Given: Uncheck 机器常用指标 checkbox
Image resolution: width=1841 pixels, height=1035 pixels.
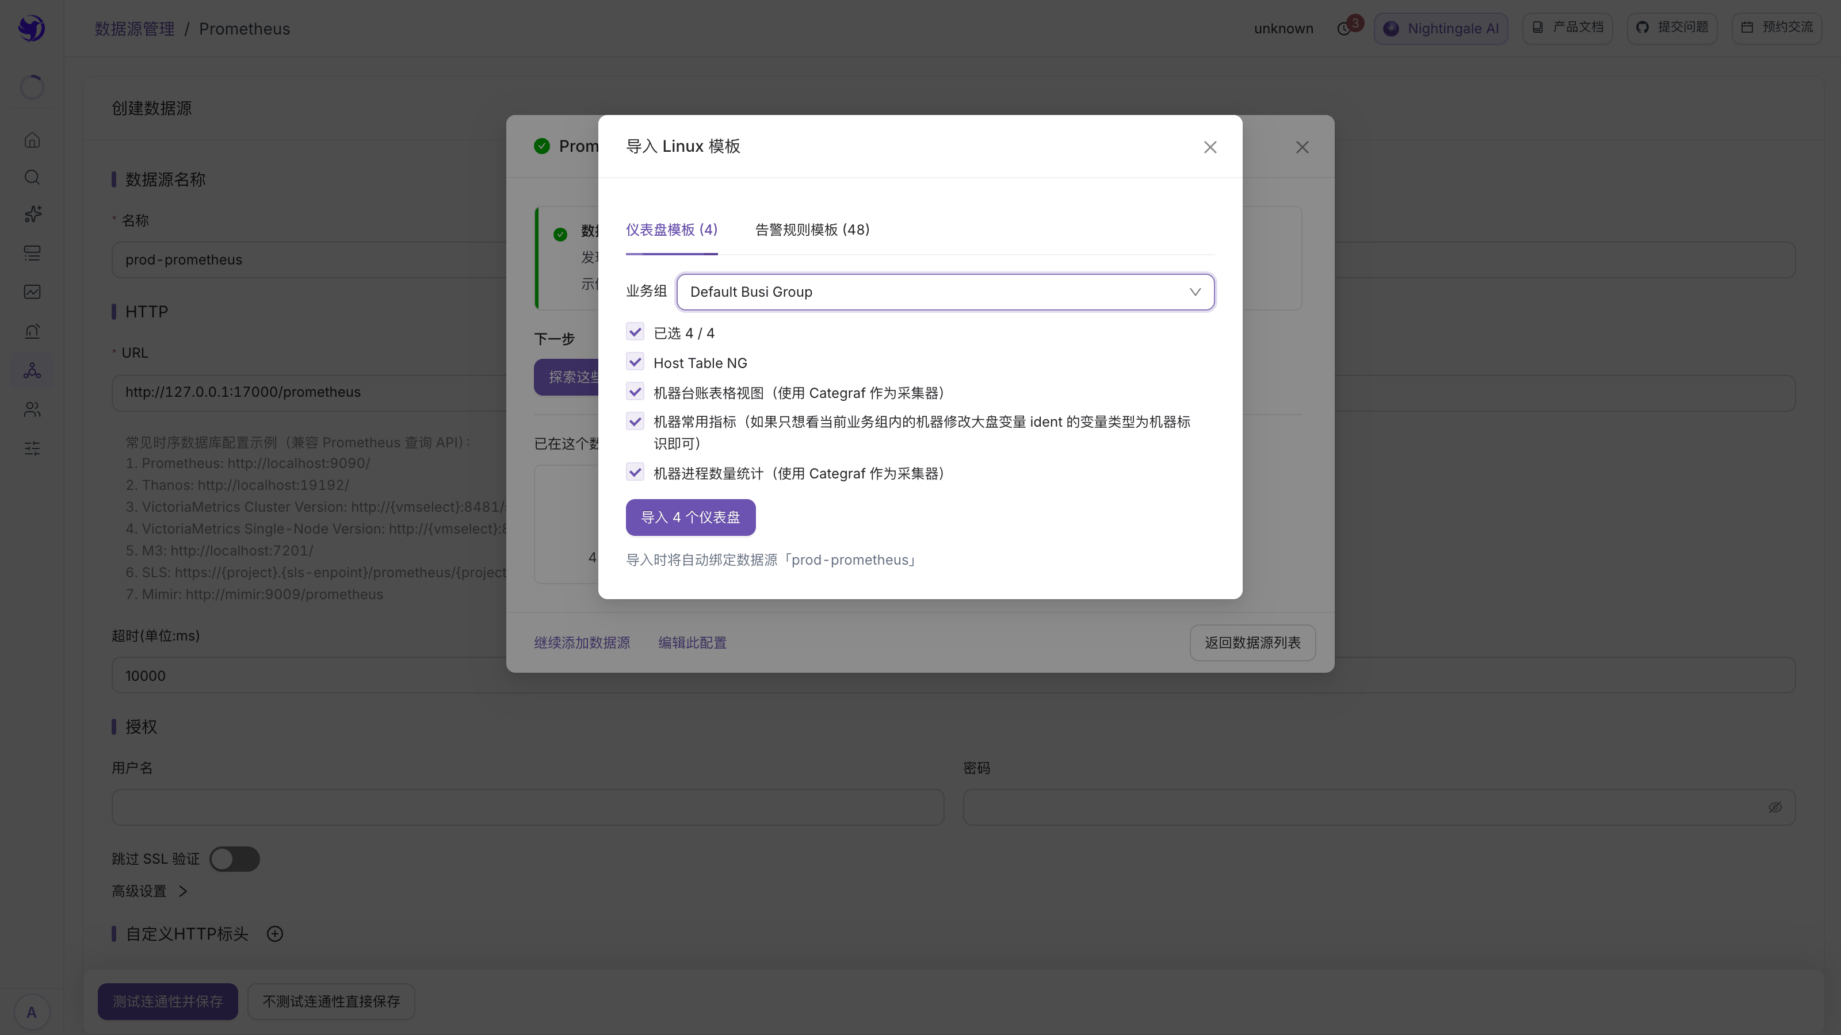Looking at the screenshot, I should [x=635, y=421].
